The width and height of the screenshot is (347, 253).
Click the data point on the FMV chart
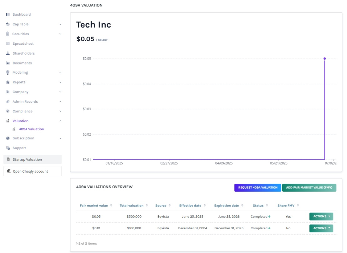click(x=325, y=58)
